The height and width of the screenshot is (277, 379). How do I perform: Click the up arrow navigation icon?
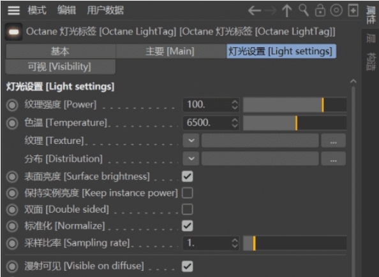287,11
